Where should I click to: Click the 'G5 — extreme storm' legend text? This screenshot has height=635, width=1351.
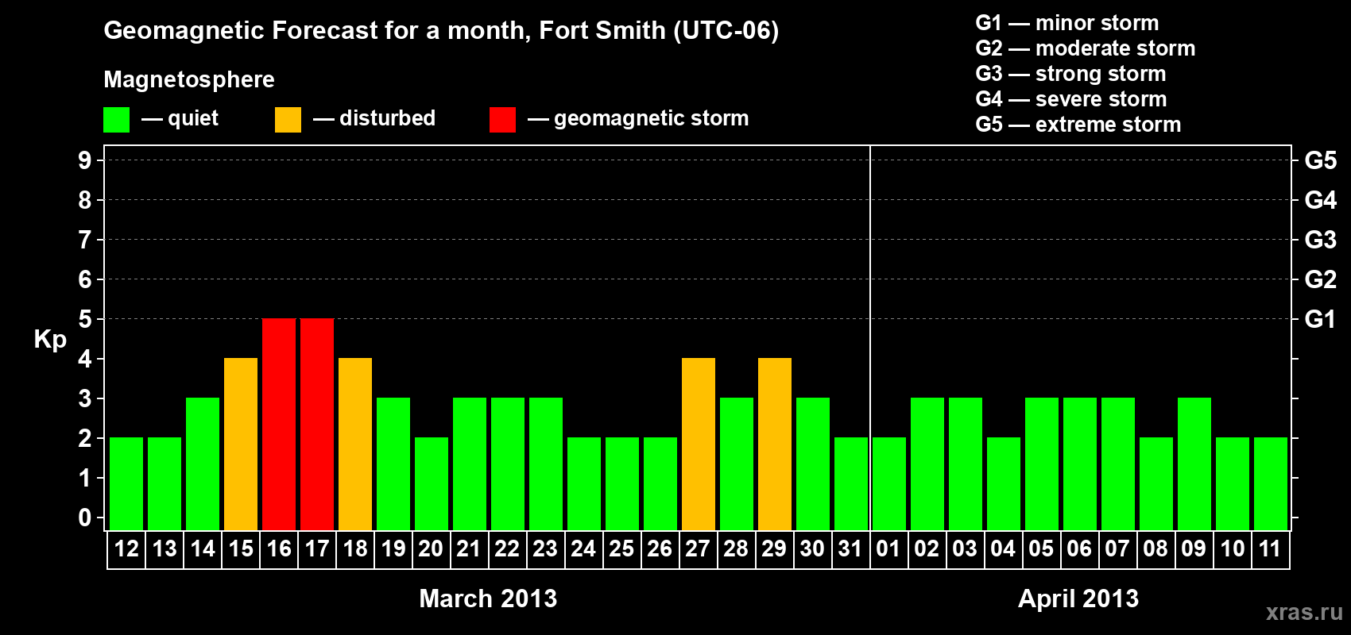pyautogui.click(x=1078, y=125)
